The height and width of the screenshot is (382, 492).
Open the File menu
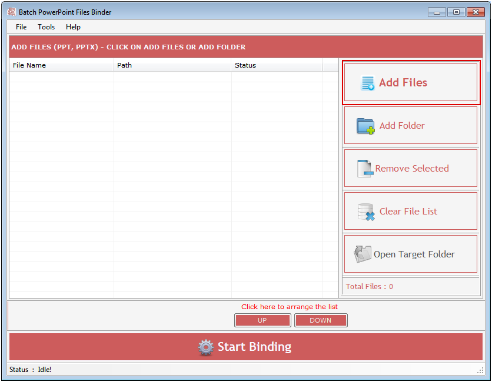click(x=21, y=27)
